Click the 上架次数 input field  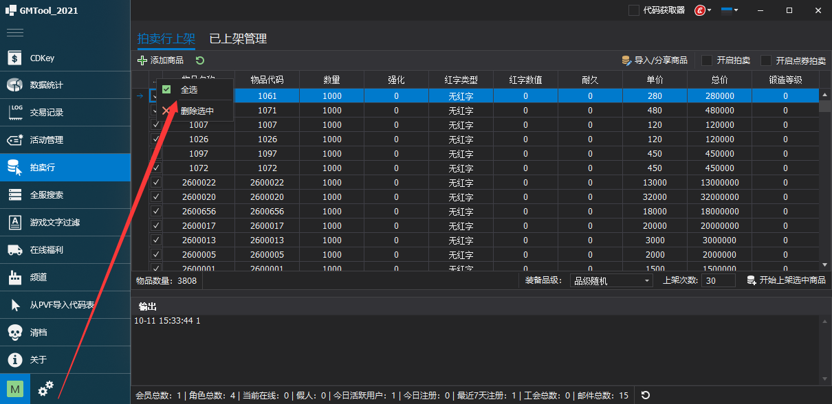point(718,280)
